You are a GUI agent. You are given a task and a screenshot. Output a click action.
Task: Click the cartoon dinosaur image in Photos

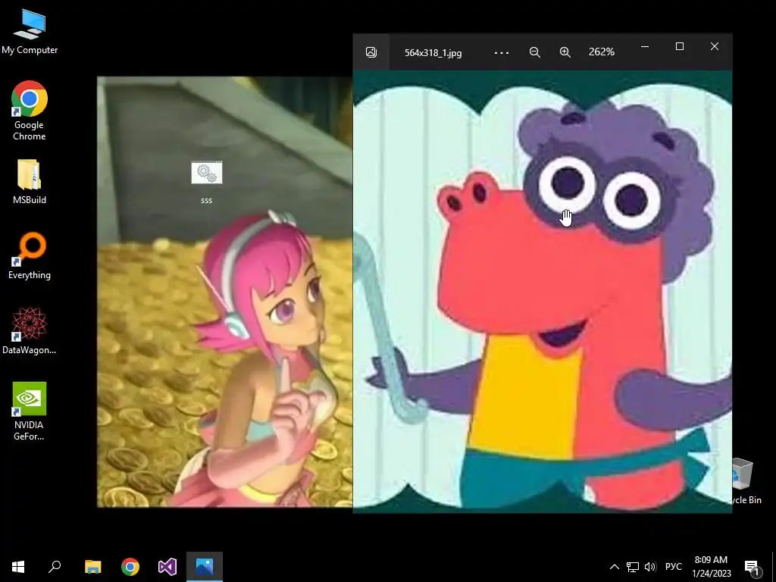(x=543, y=291)
